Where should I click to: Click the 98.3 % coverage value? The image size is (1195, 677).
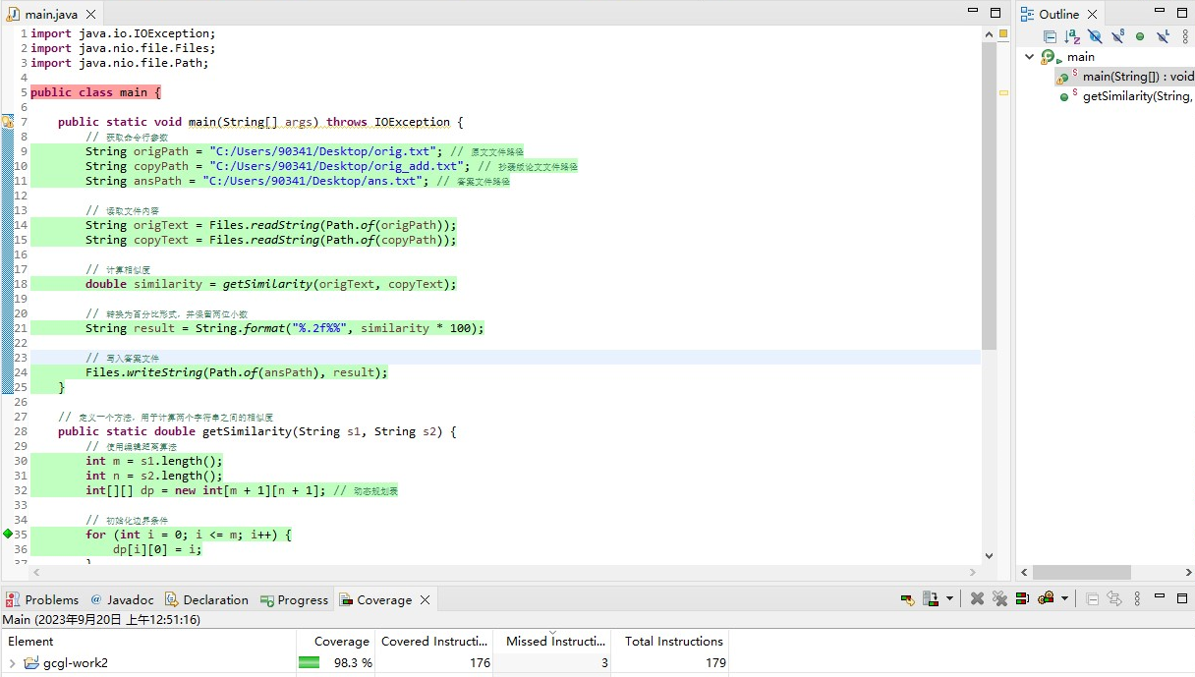click(353, 663)
